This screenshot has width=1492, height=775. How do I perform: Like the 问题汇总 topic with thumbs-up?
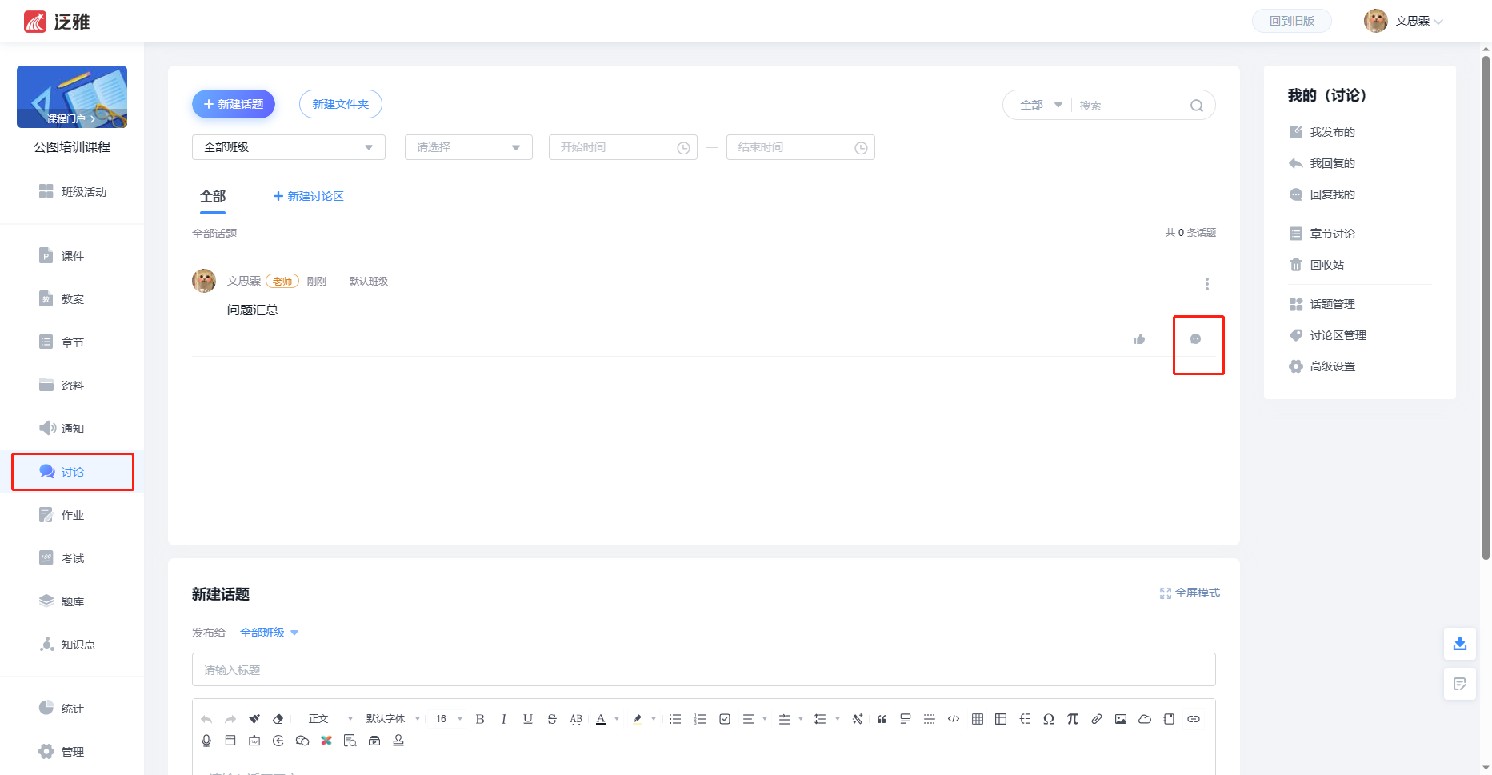coord(1139,339)
